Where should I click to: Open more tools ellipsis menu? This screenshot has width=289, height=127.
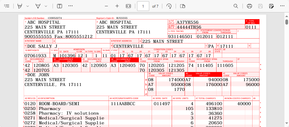[71, 6]
